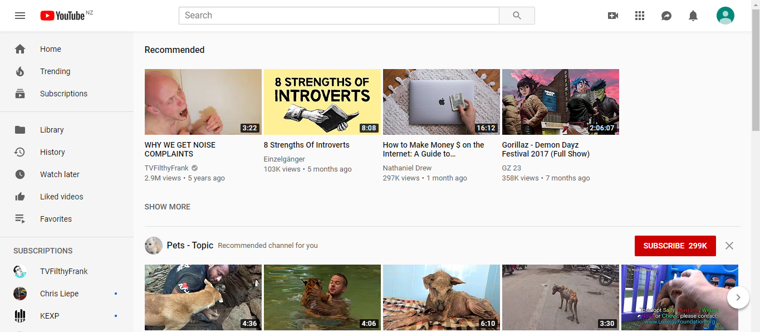Go to Trending in sidebar

[55, 71]
